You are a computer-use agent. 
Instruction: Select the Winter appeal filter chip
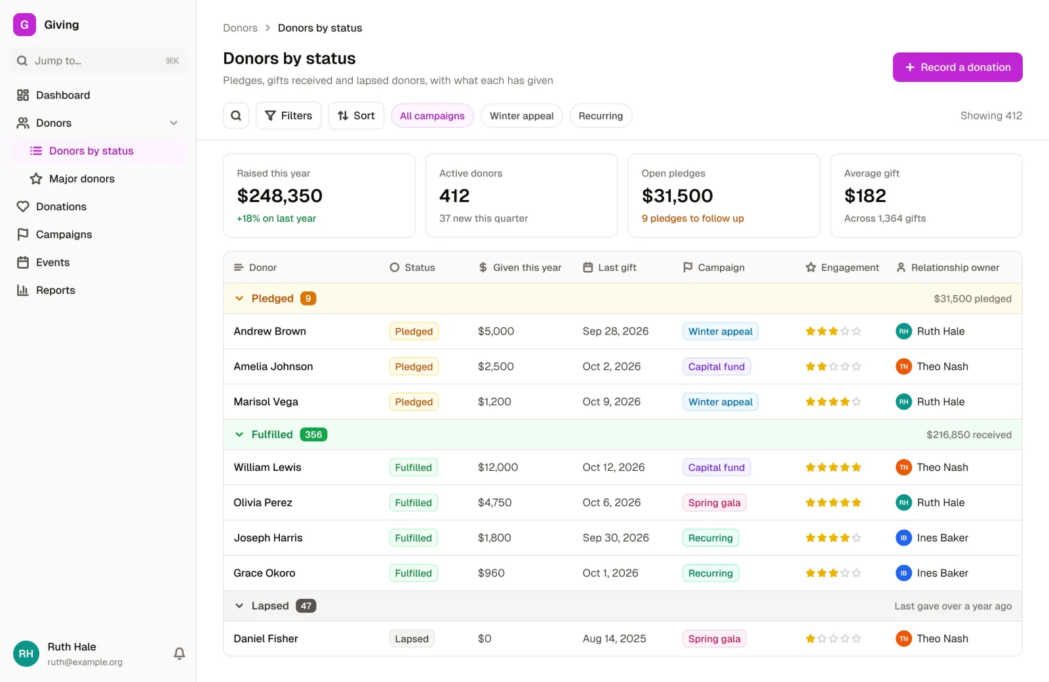click(x=522, y=116)
